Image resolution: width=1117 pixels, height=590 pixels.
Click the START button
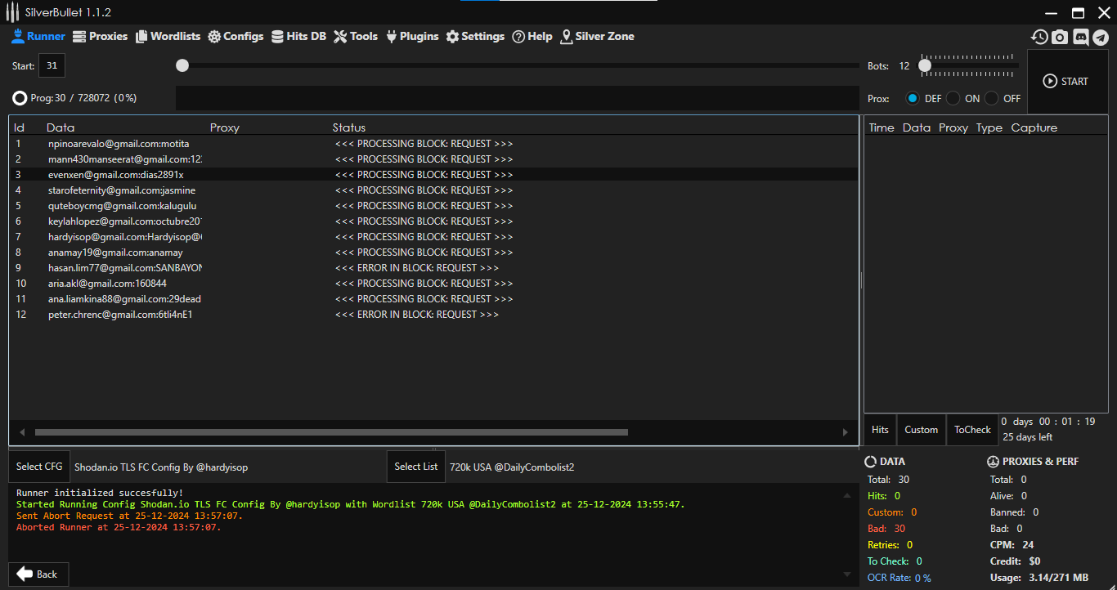tap(1068, 81)
